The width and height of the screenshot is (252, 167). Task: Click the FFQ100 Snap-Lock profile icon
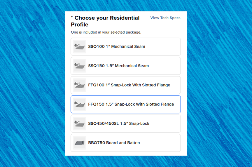(79, 85)
